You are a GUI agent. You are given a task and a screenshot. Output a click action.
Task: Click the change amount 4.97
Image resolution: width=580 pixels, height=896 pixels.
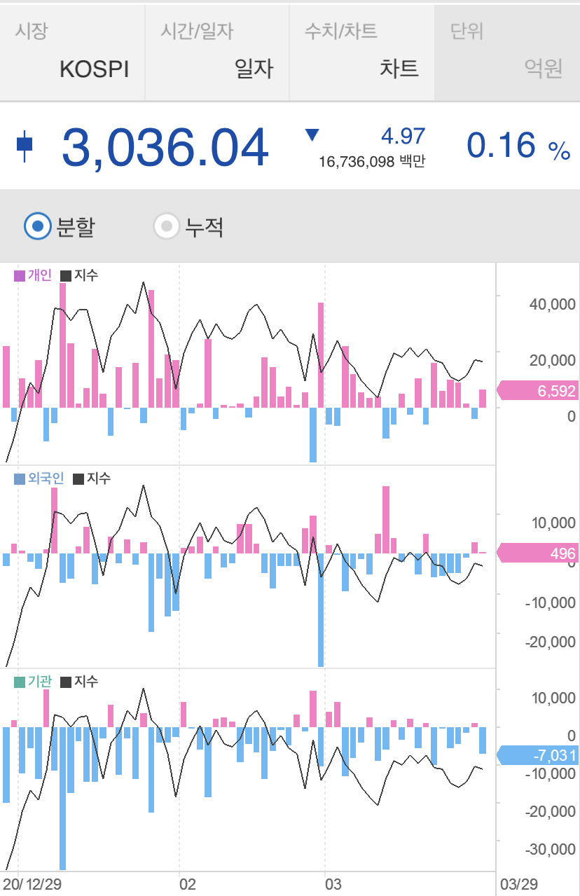tap(403, 135)
